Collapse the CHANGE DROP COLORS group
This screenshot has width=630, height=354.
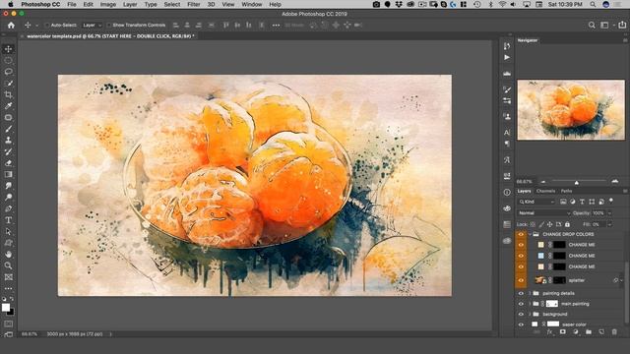click(x=530, y=234)
